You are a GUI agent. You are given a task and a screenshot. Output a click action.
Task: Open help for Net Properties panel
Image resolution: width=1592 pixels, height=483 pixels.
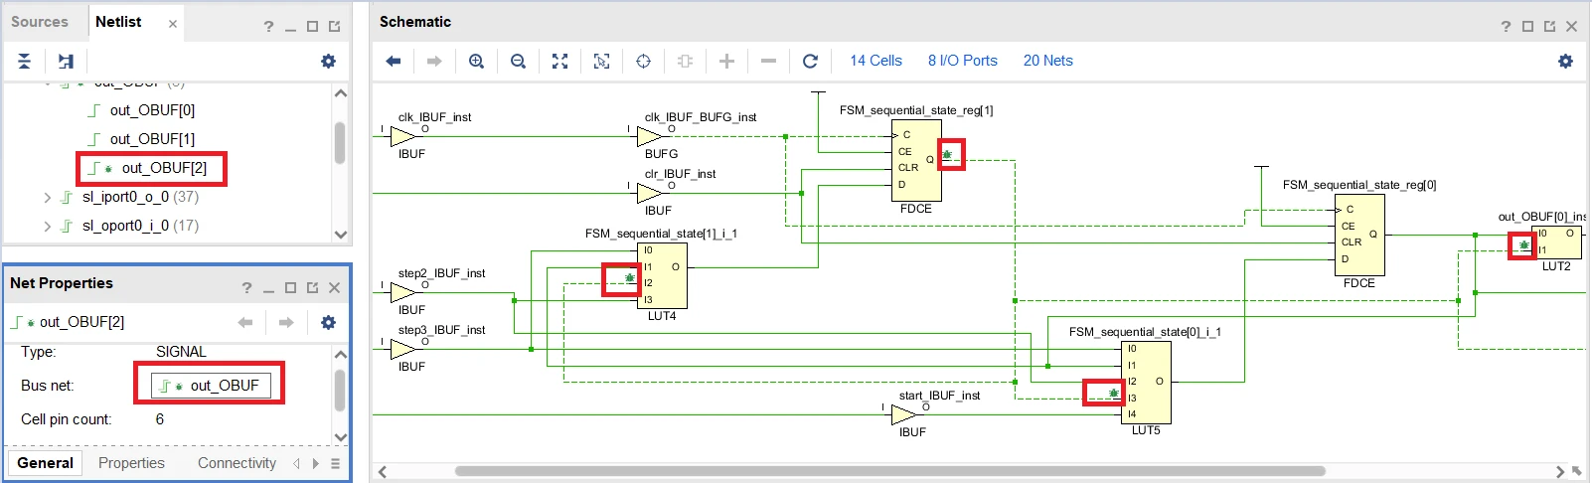pyautogui.click(x=246, y=288)
